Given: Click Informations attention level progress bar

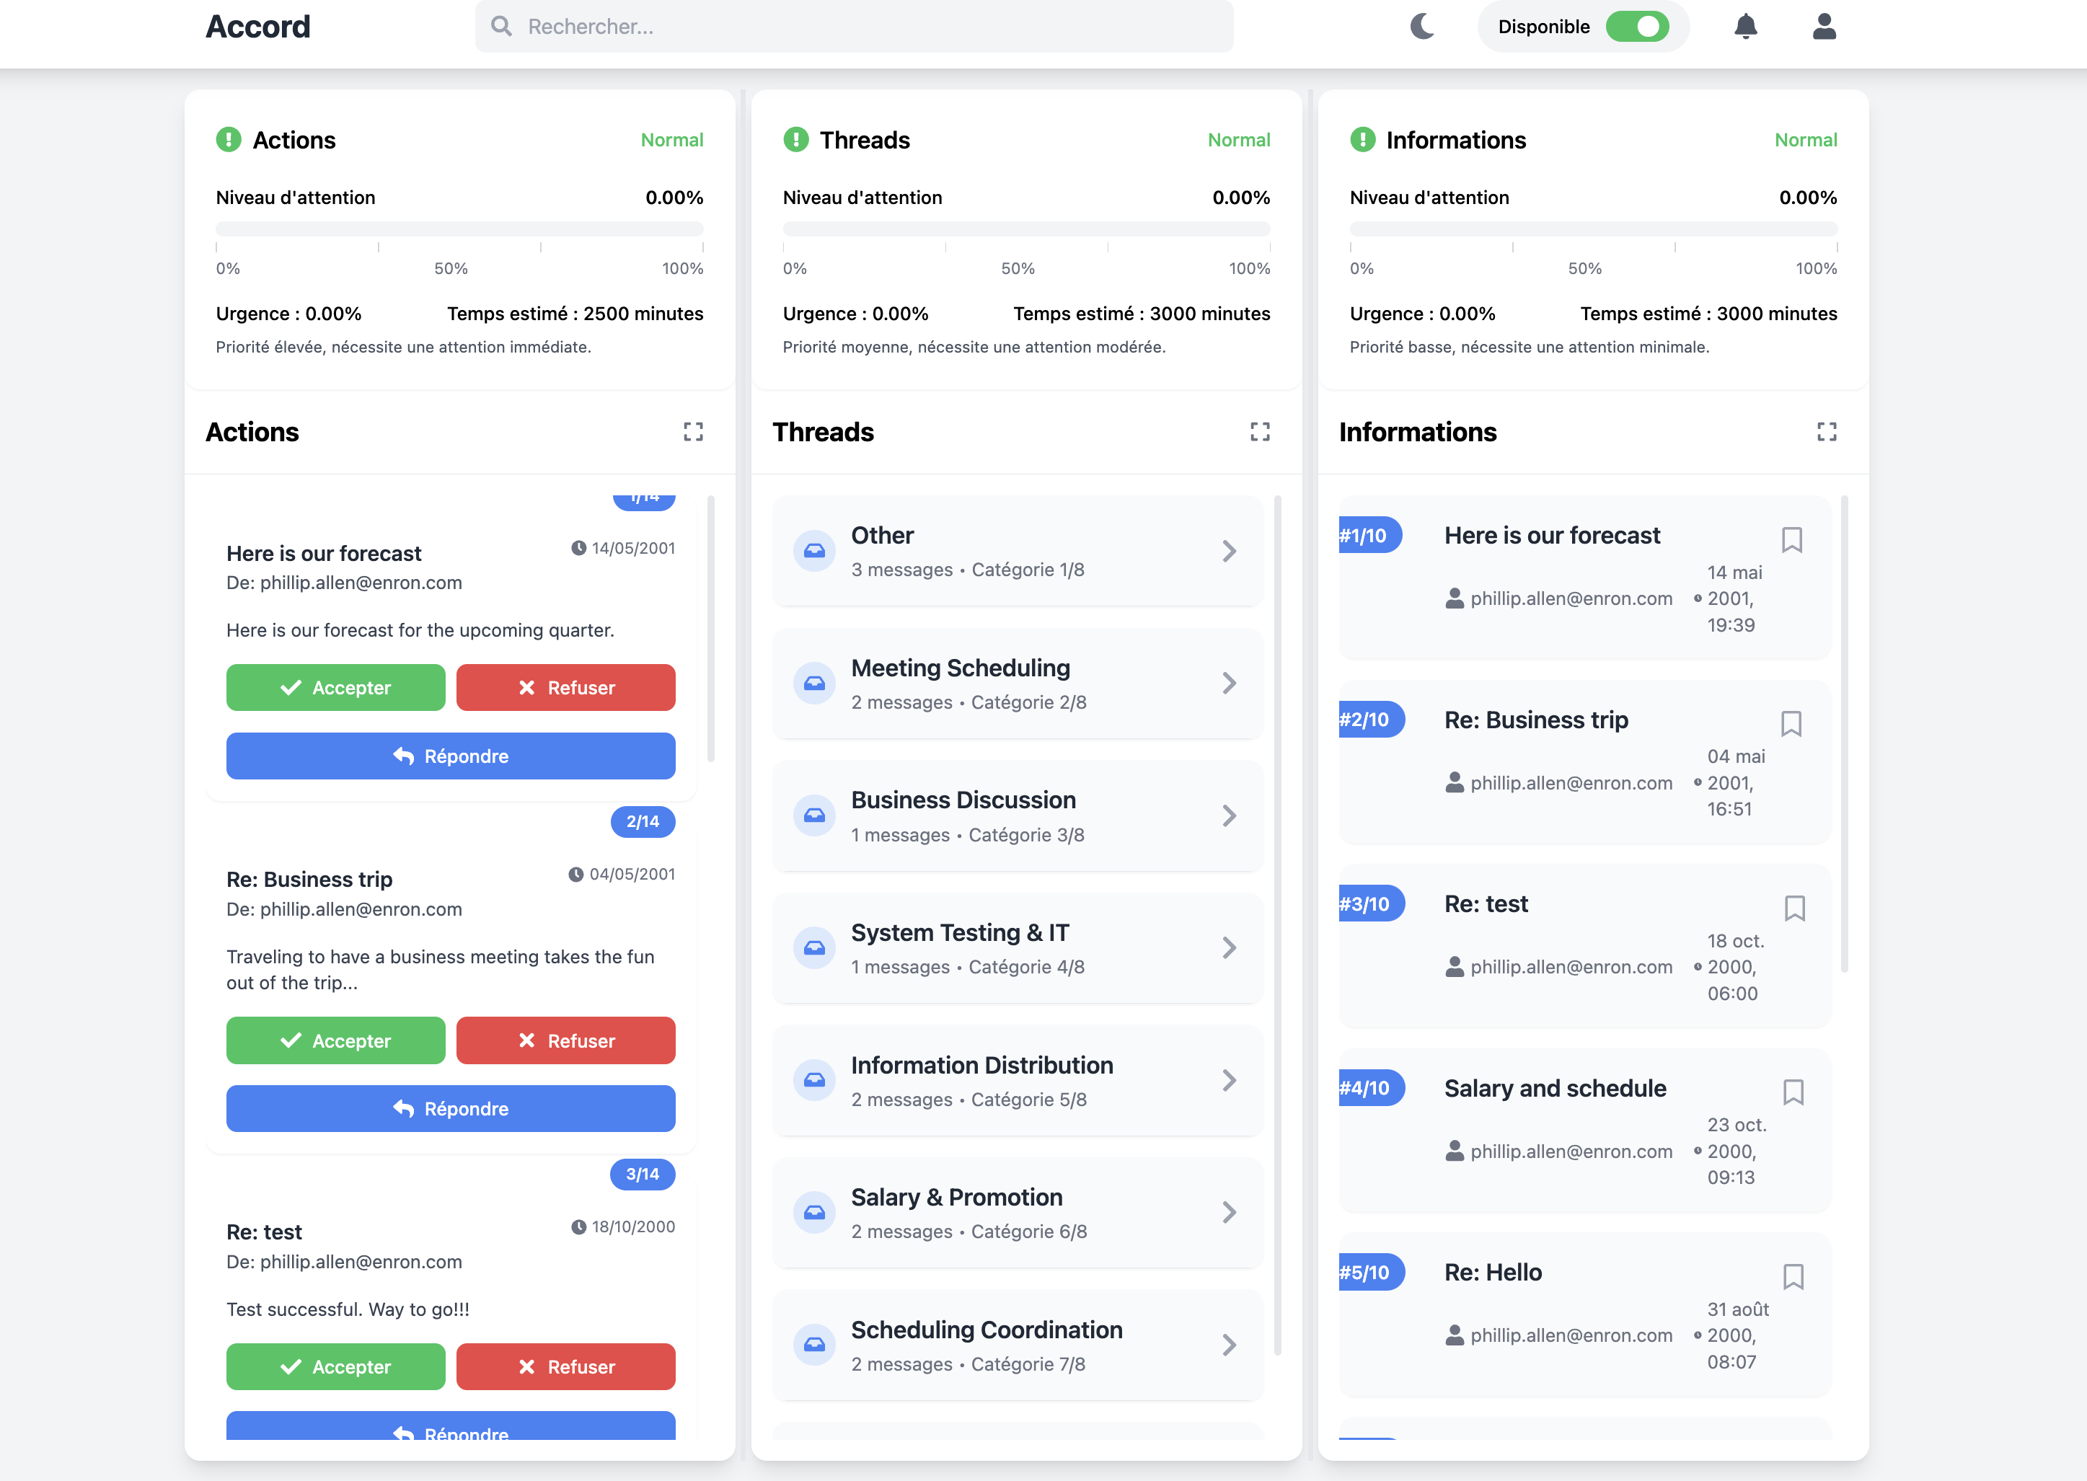Looking at the screenshot, I should pos(1594,229).
